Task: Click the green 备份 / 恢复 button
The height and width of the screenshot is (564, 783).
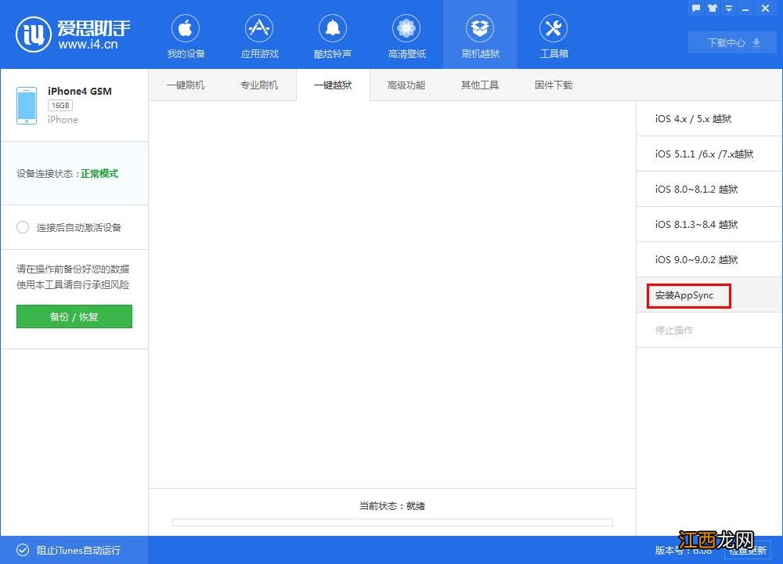Action: (x=74, y=316)
